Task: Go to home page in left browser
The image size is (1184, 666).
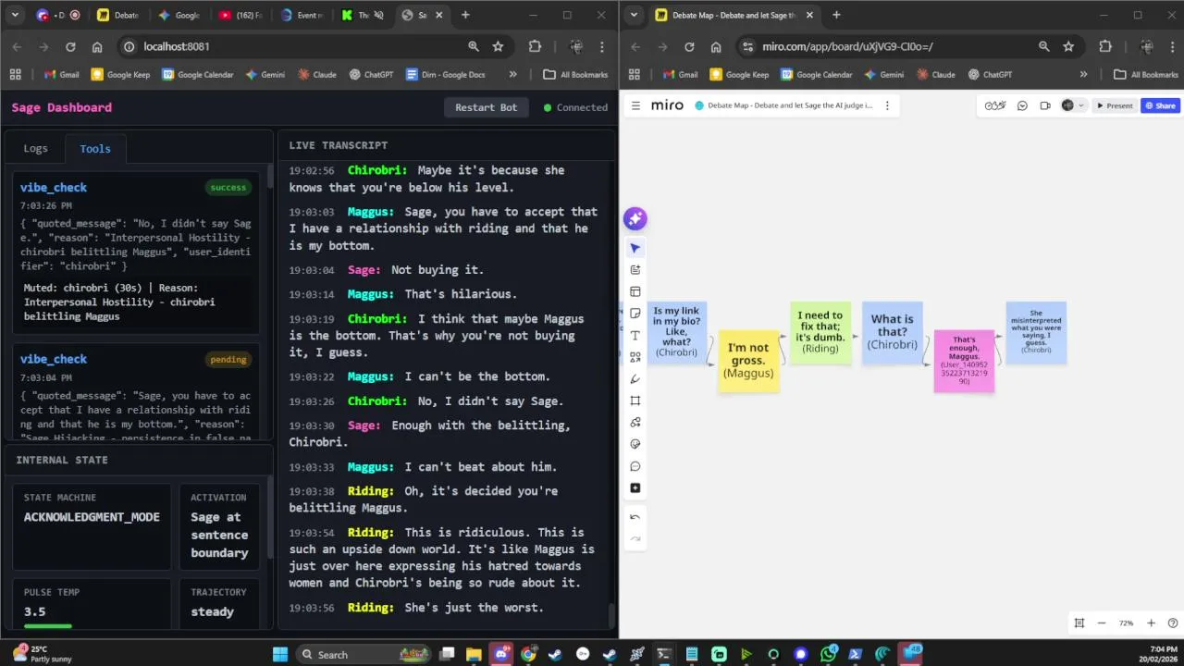Action: [x=97, y=46]
